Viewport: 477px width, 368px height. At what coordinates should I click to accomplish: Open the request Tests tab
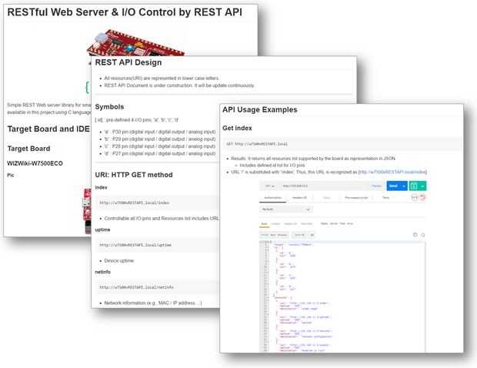coord(385,198)
